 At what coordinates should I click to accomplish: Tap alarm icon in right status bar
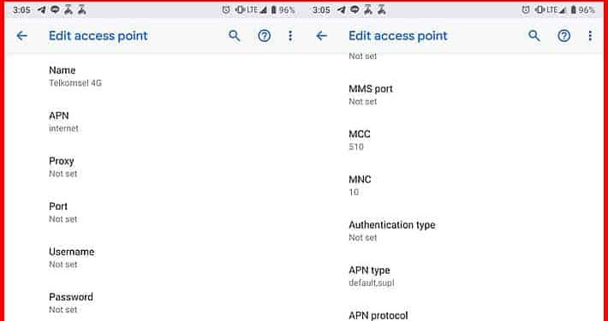526,10
